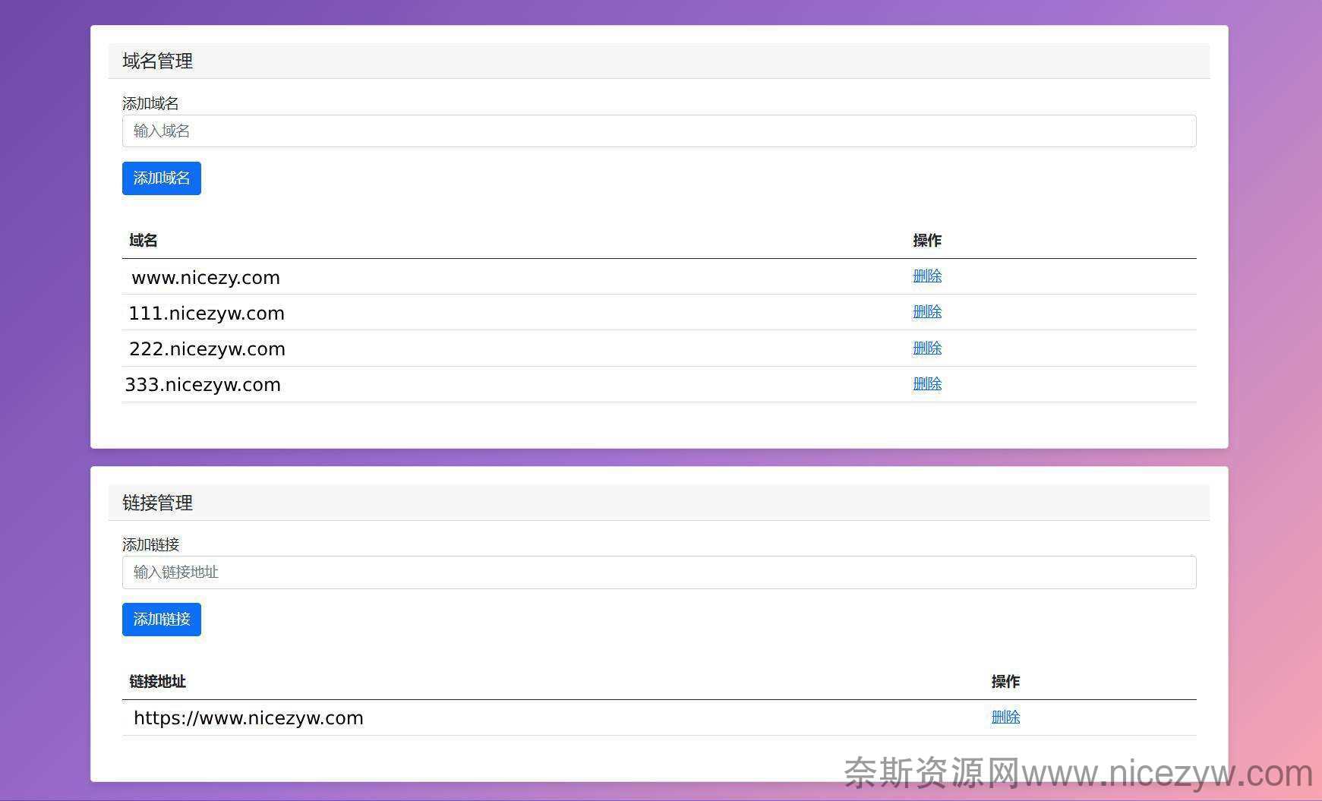Click the 链接地址 column header
This screenshot has width=1322, height=801.
coord(157,682)
